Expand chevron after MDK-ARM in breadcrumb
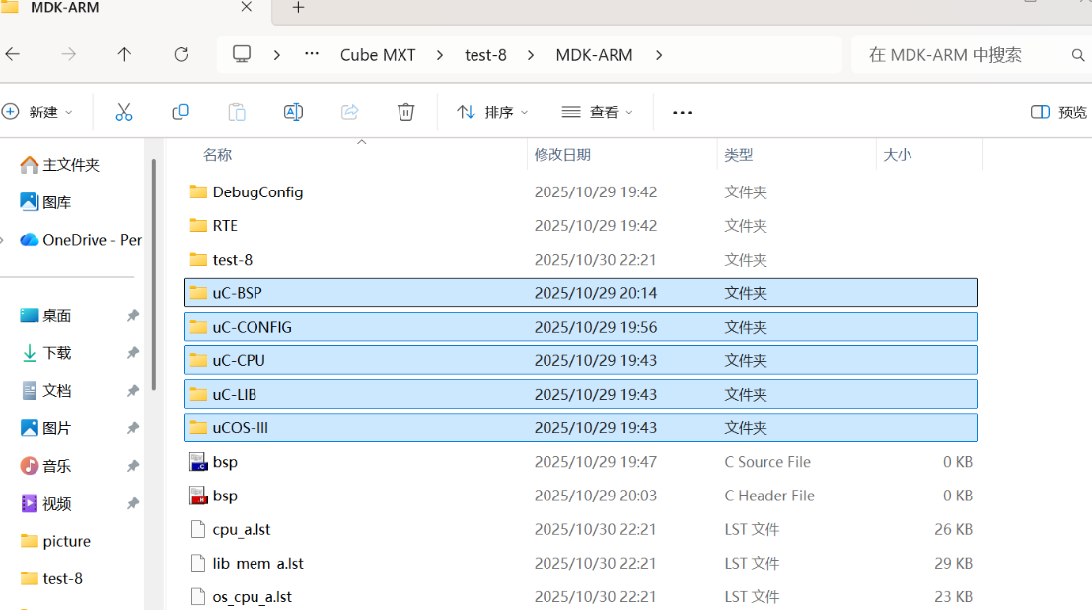The image size is (1092, 610). coord(659,55)
